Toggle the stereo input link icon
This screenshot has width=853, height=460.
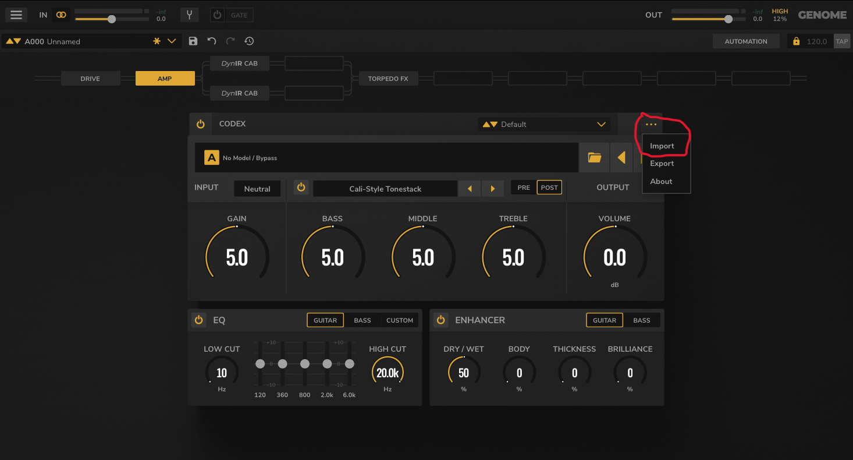click(x=61, y=15)
